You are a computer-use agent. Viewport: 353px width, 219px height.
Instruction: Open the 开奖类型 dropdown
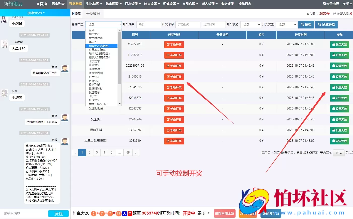(x=286, y=24)
